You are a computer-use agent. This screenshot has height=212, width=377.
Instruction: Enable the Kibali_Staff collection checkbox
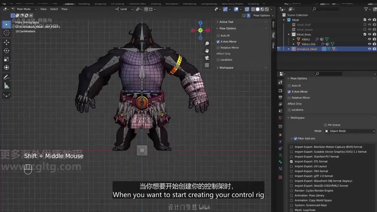[365, 25]
